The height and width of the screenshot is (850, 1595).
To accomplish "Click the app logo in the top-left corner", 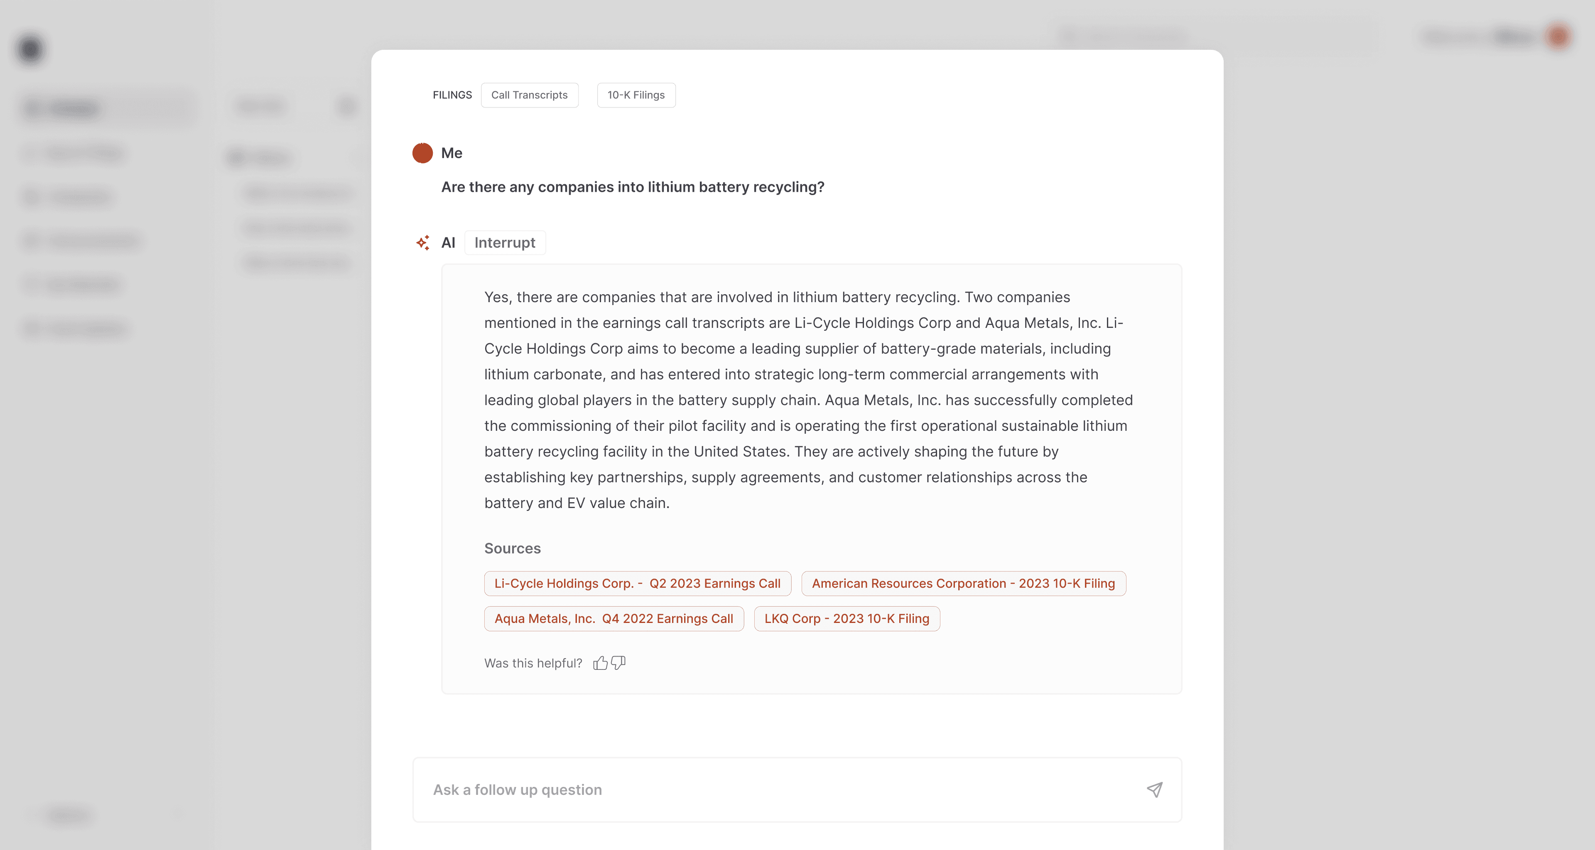I will pyautogui.click(x=29, y=49).
